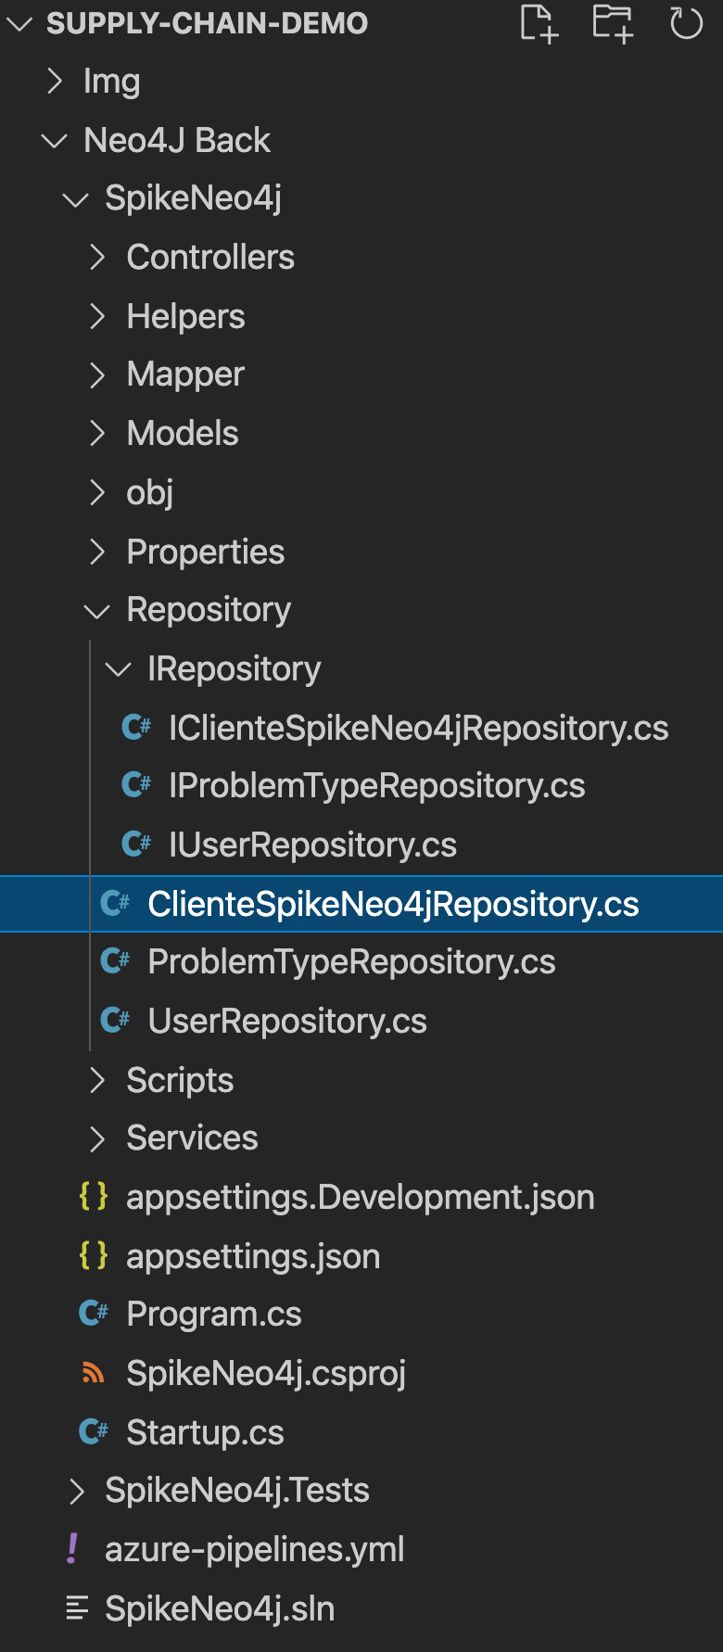723x1652 pixels.
Task: Click the Properties folder name
Action: click(x=206, y=553)
